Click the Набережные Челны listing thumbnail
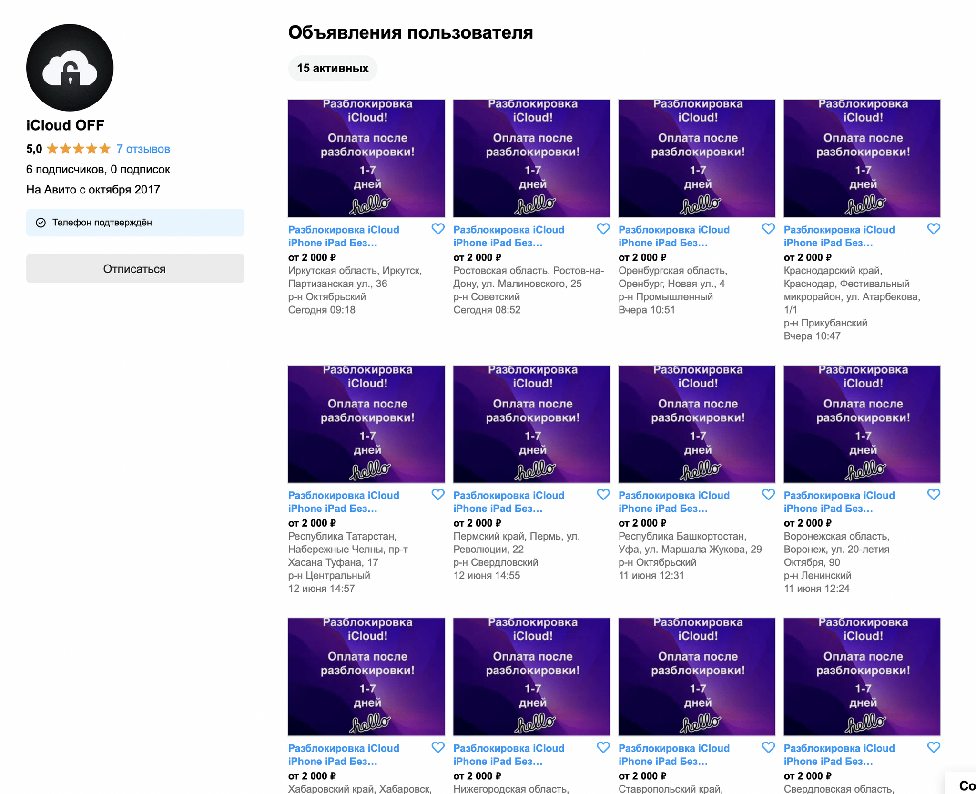976x794 pixels. click(366, 424)
